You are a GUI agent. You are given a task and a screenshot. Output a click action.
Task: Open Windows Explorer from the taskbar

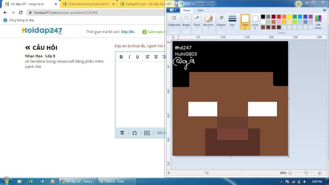tap(20, 181)
